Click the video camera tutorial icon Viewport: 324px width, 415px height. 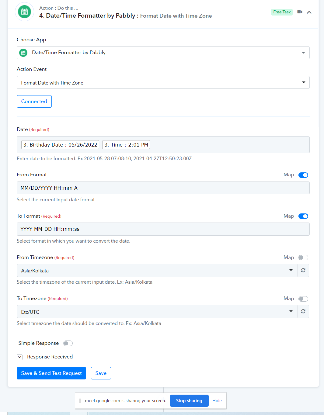(300, 12)
